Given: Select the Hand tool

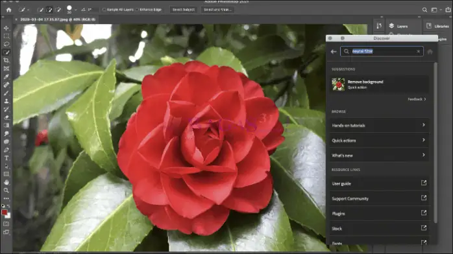Looking at the screenshot, I should pos(6,182).
